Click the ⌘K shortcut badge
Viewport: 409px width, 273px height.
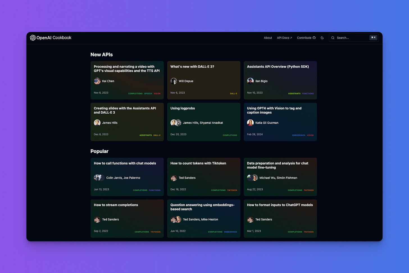[x=373, y=37]
